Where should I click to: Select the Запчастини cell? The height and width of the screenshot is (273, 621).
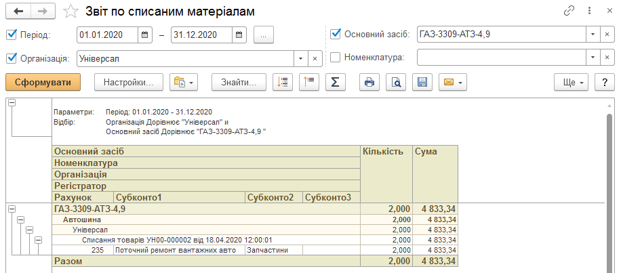pyautogui.click(x=274, y=251)
